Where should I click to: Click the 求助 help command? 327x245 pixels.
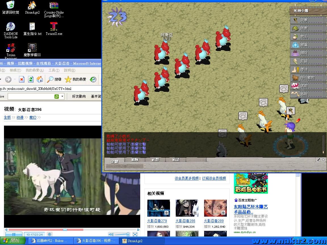tap(307, 86)
